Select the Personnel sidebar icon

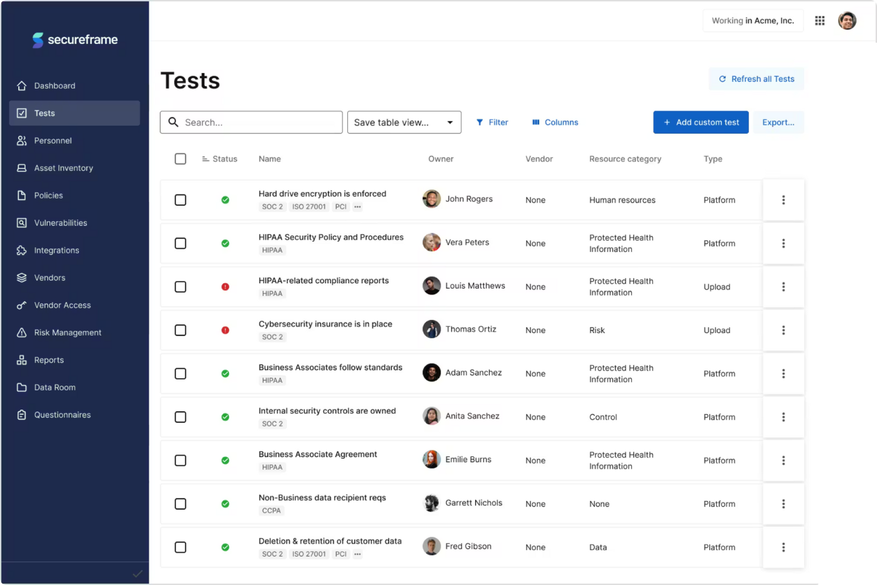[21, 140]
